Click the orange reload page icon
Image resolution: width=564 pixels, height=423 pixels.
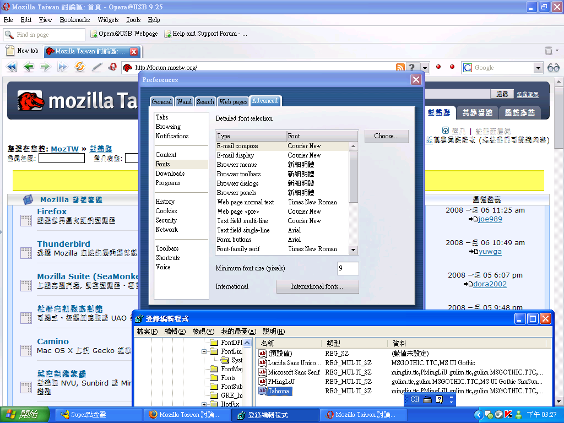coord(80,67)
